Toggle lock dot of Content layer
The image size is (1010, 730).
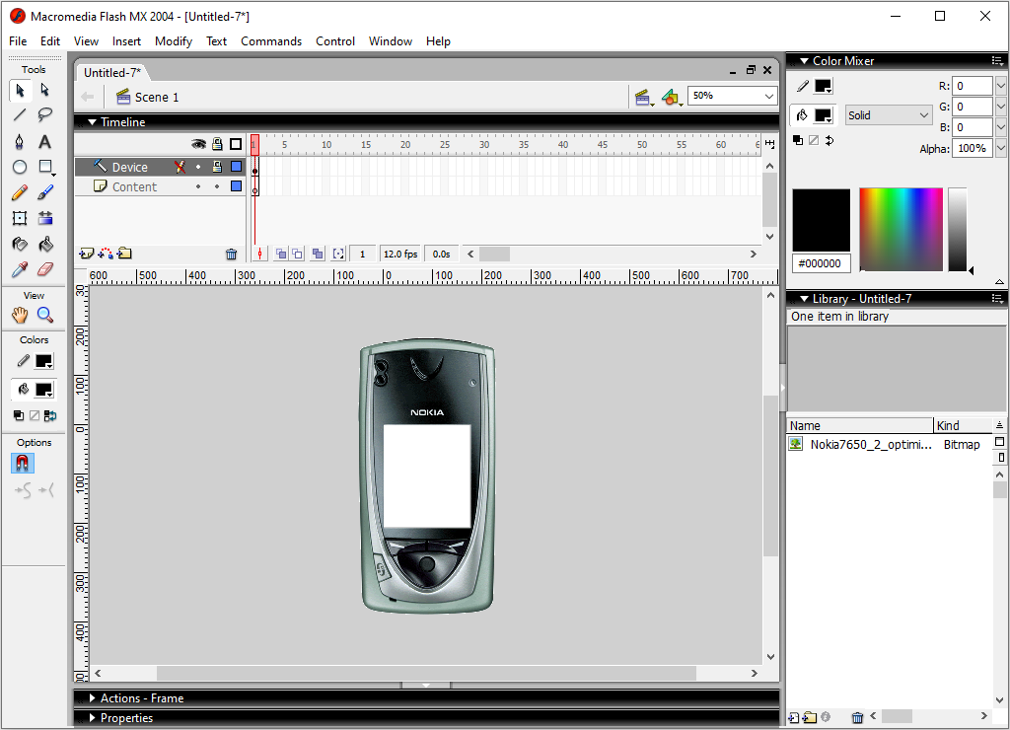pos(218,186)
